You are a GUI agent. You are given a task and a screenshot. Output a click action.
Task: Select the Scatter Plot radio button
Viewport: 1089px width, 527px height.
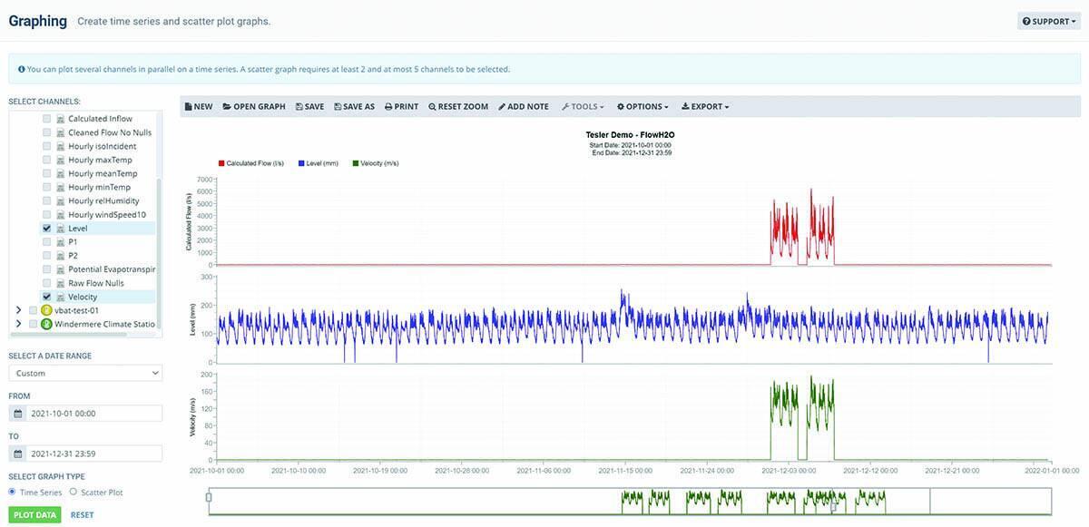point(74,492)
